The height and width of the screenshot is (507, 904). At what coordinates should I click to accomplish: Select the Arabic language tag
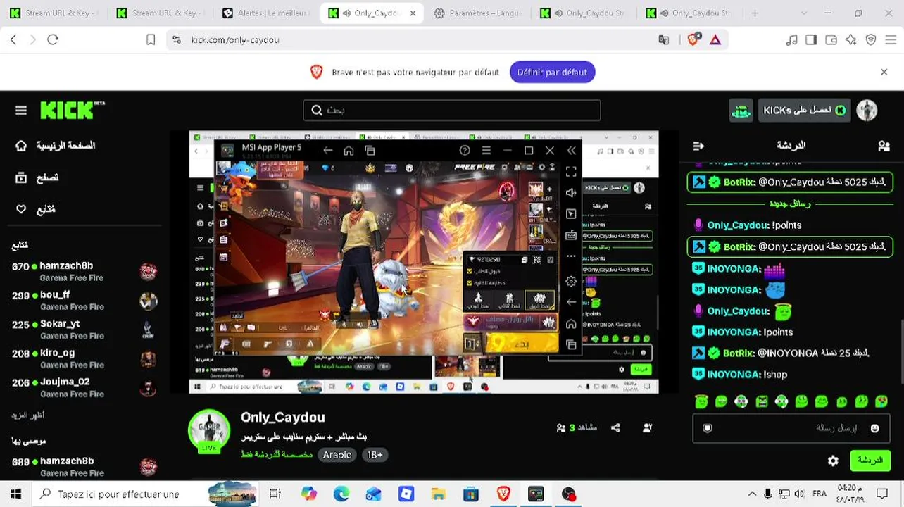tap(337, 455)
